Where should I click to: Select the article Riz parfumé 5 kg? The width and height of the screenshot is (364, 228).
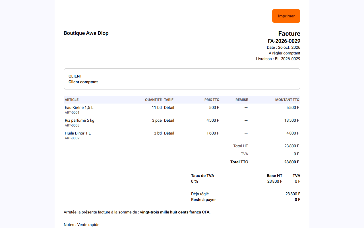[80, 120]
